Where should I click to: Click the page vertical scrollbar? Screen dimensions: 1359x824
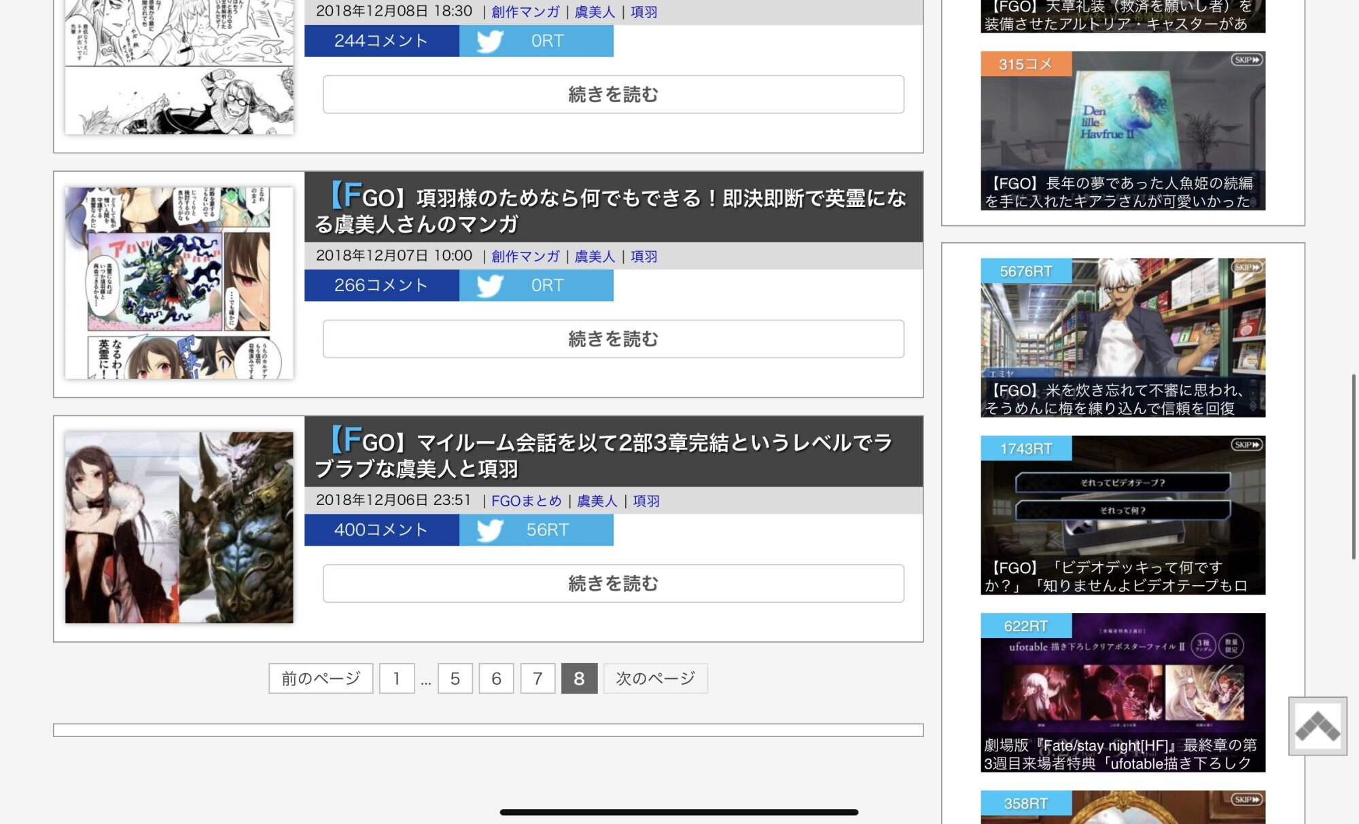click(1353, 466)
